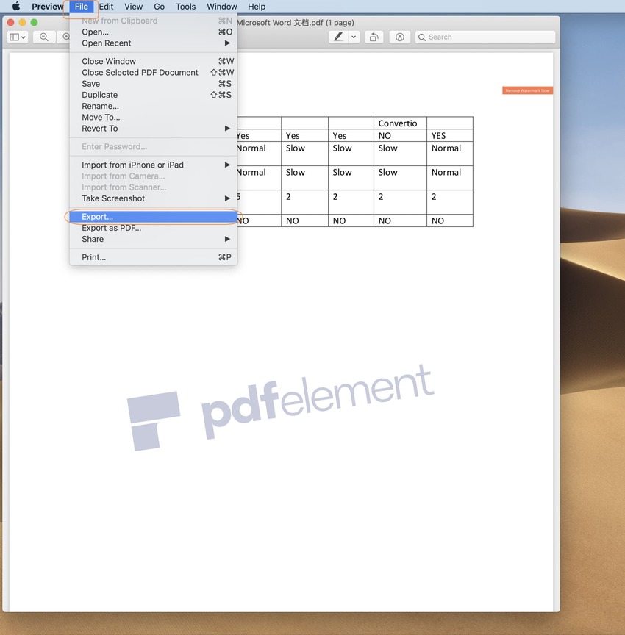Click the zoom out magnifier icon
The width and height of the screenshot is (625, 635).
pos(44,37)
